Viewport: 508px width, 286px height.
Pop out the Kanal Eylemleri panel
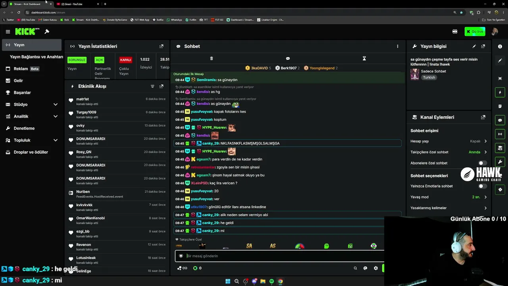[x=483, y=117]
